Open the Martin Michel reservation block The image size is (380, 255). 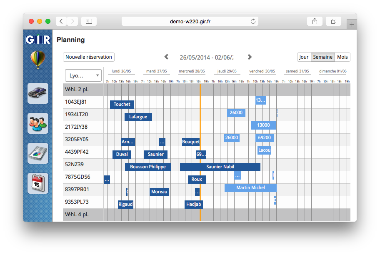[250, 187]
